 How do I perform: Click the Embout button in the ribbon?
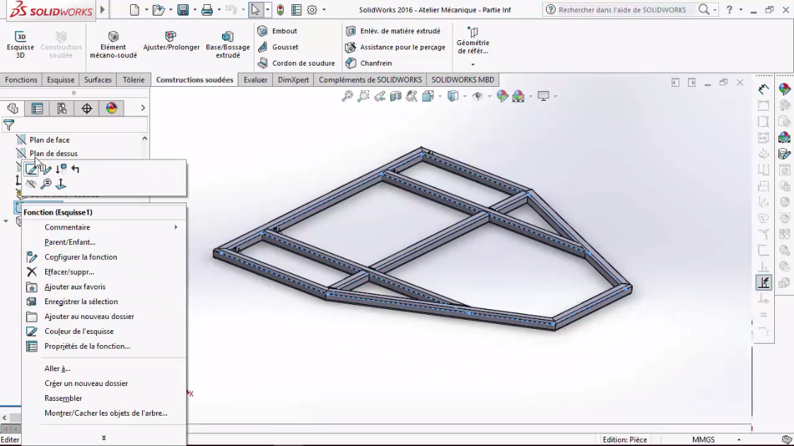[x=284, y=31]
